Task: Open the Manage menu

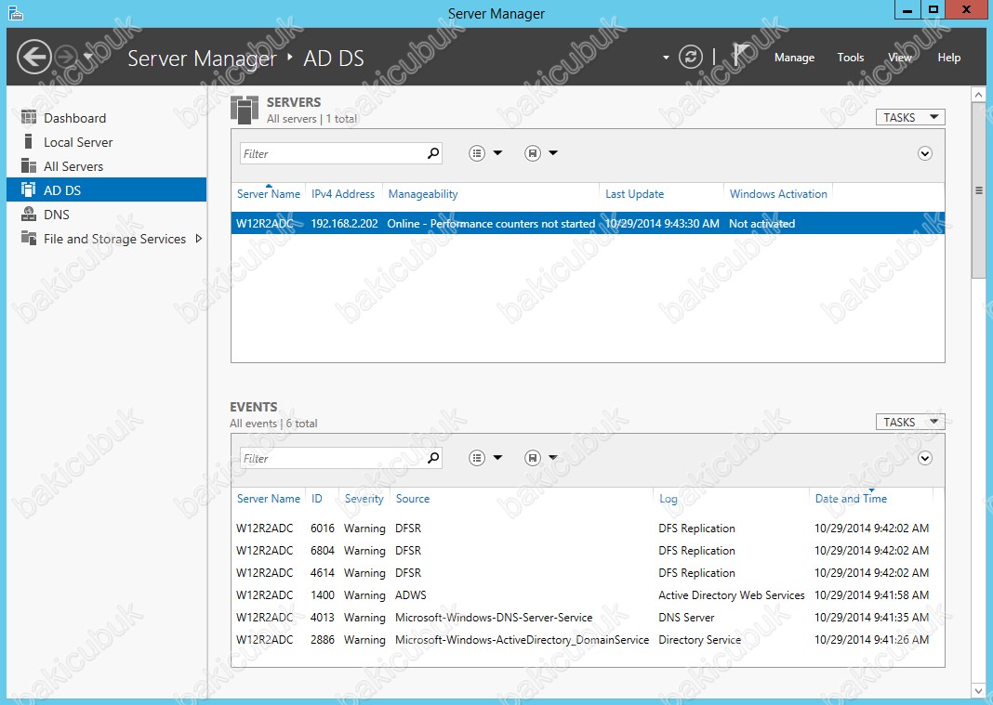Action: (794, 58)
